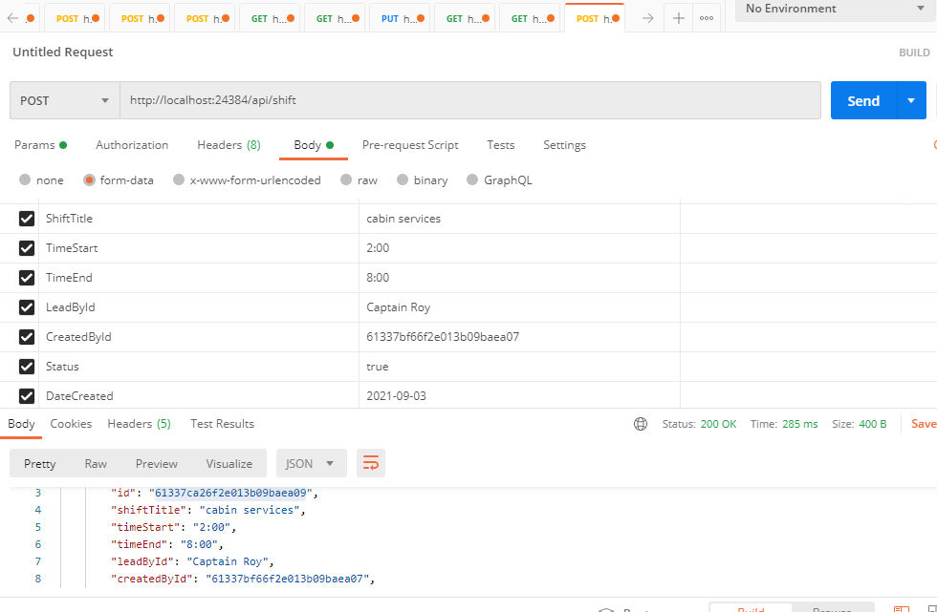Viewport: 937px width, 612px height.
Task: Click the 'cabin services' value cell
Action: [x=519, y=219]
